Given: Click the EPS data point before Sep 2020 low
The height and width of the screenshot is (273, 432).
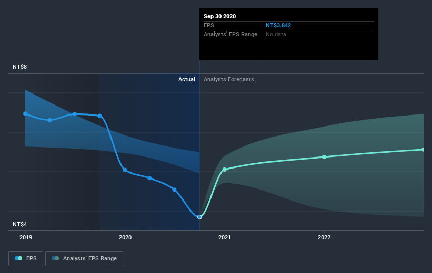Looking at the screenshot, I should (174, 190).
